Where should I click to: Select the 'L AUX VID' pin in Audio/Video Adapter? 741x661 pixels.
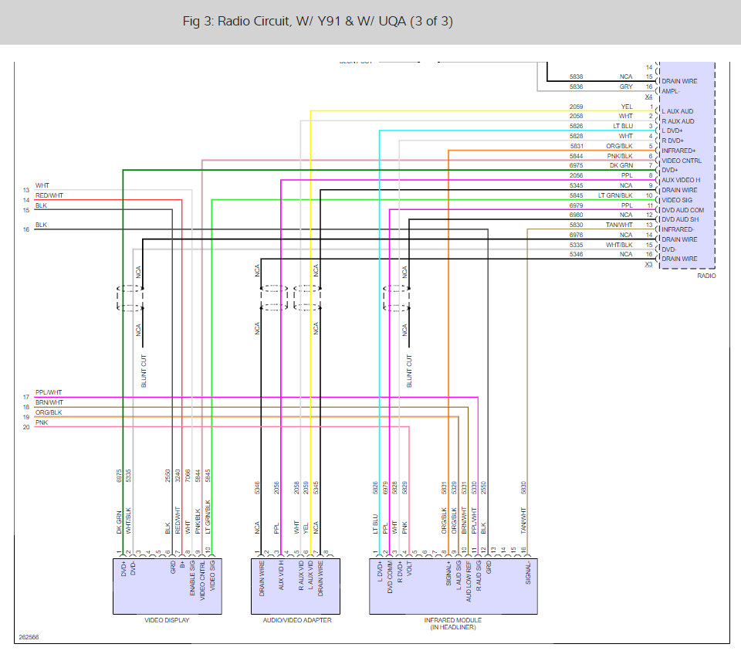[310, 575]
